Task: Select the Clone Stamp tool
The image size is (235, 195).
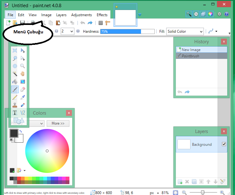Action: 15,105
